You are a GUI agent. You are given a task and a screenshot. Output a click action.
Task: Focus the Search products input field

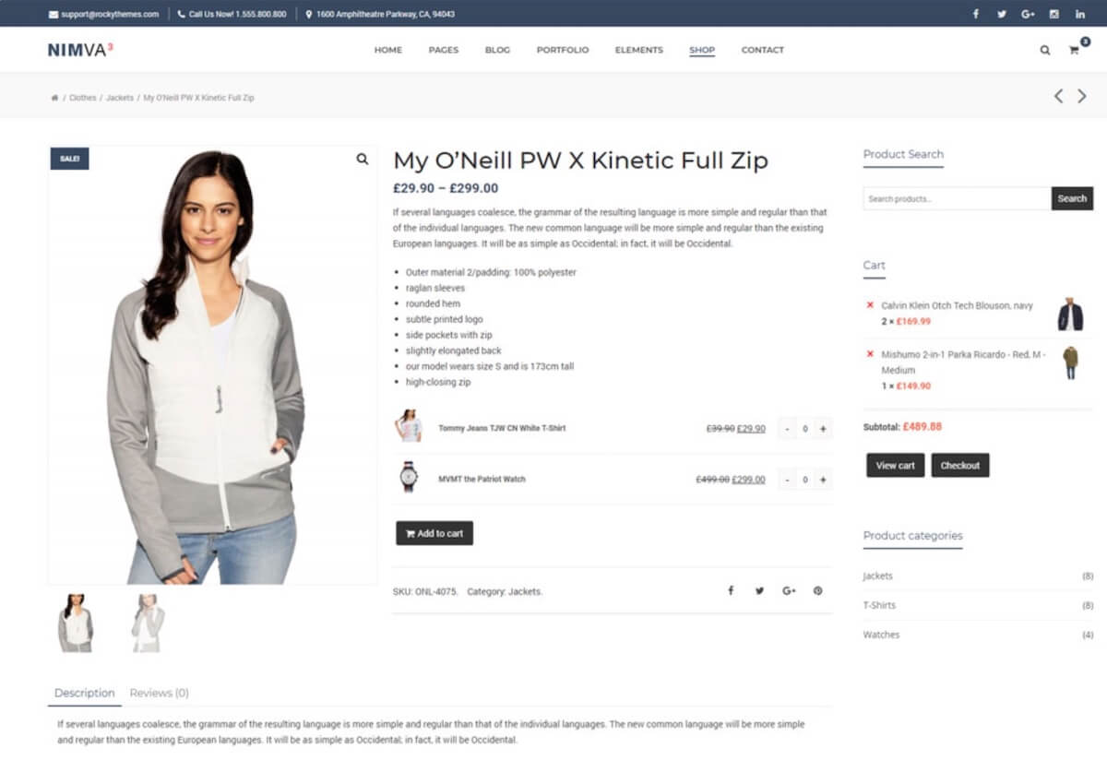pyautogui.click(x=957, y=198)
